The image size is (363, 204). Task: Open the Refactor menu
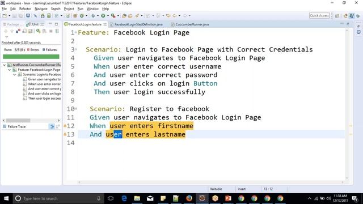tap(25, 8)
